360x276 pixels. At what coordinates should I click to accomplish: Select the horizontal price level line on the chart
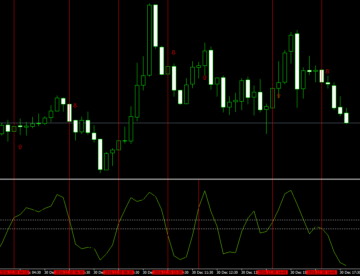pyautogui.click(x=231, y=123)
